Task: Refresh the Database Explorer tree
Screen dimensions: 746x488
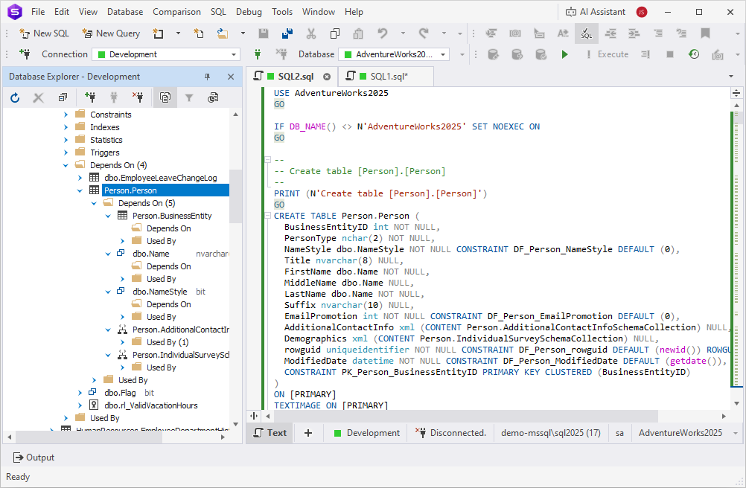Action: (x=15, y=97)
